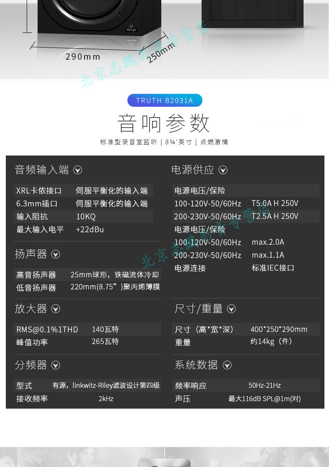Click the T5.0A H 250V value
Image resolution: width=329 pixels, height=467 pixels.
pyautogui.click(x=275, y=203)
